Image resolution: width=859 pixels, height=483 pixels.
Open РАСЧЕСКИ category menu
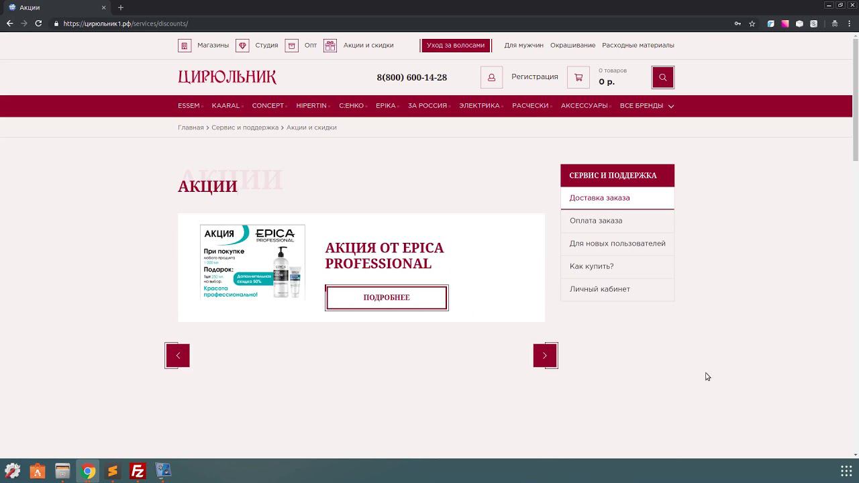pyautogui.click(x=531, y=106)
